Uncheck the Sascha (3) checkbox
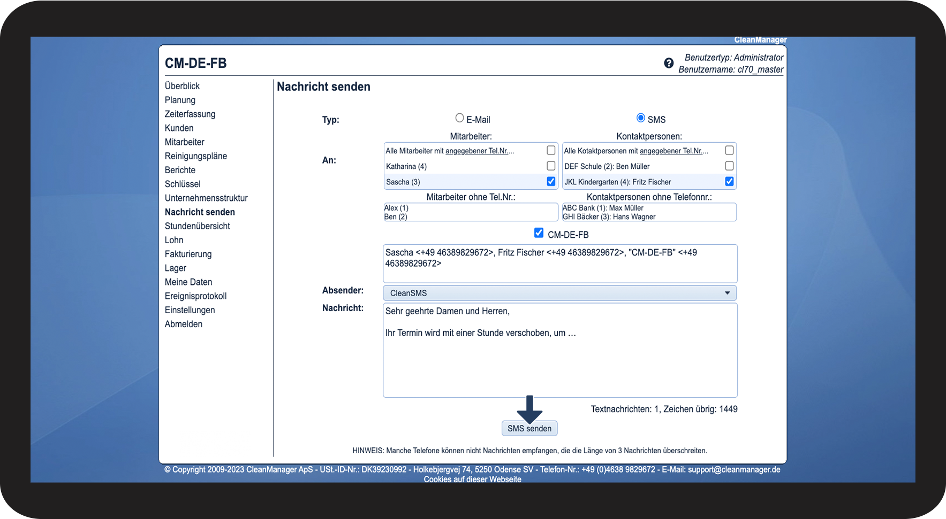 pos(551,182)
